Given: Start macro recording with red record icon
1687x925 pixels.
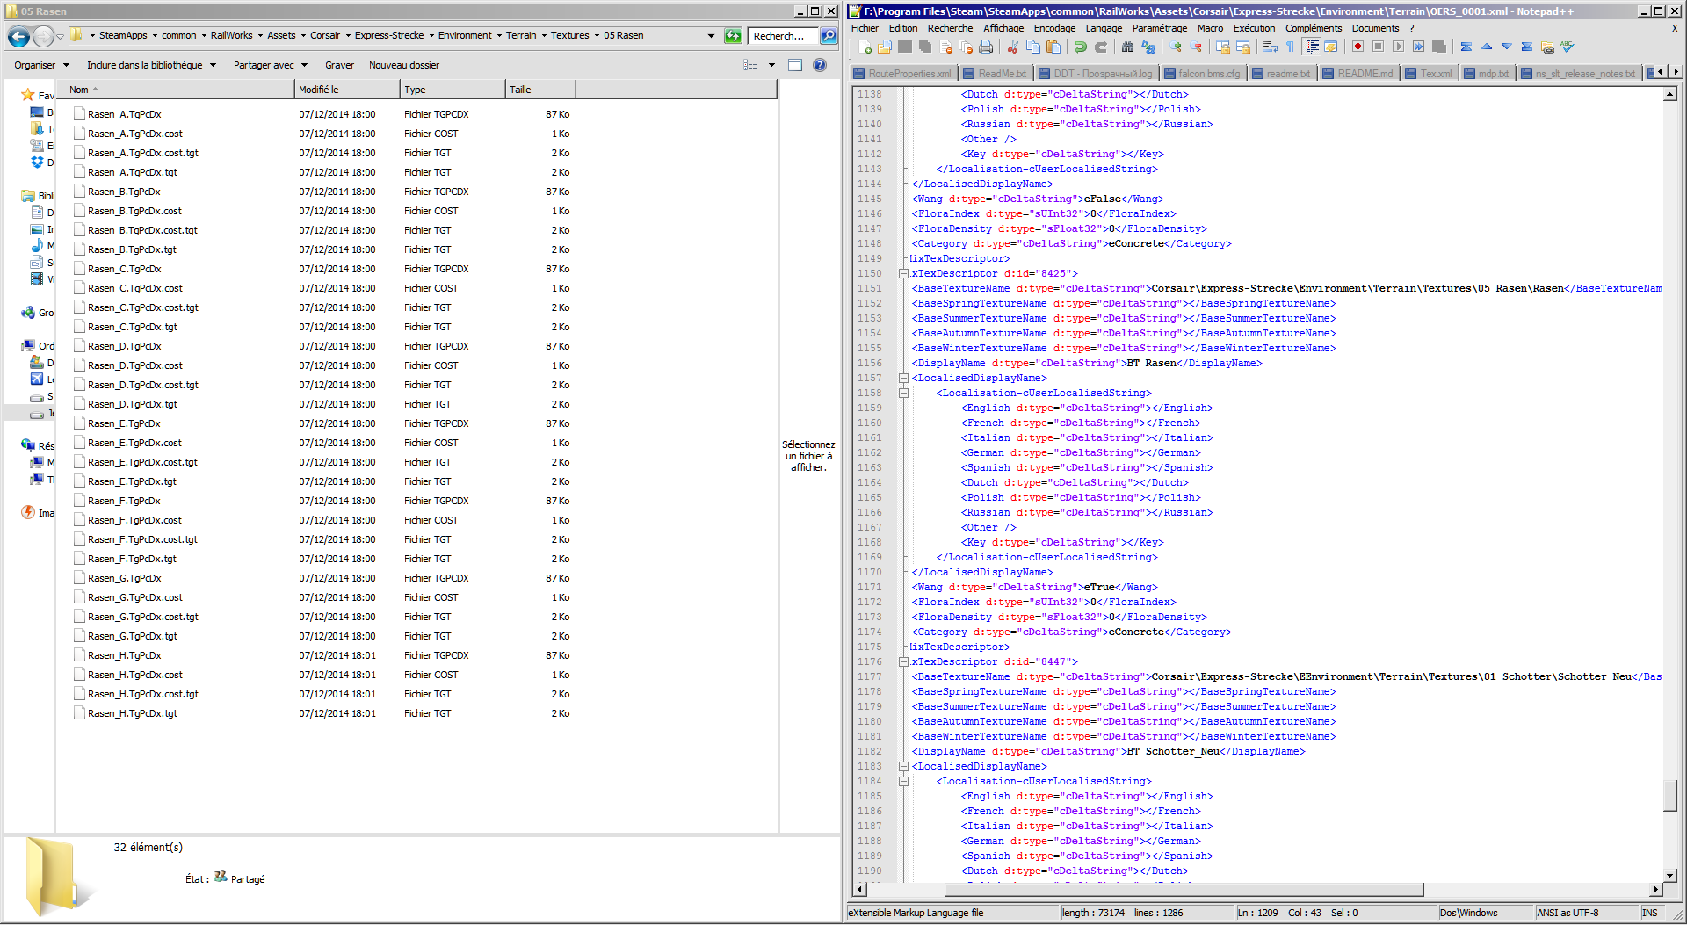Looking at the screenshot, I should [1358, 47].
